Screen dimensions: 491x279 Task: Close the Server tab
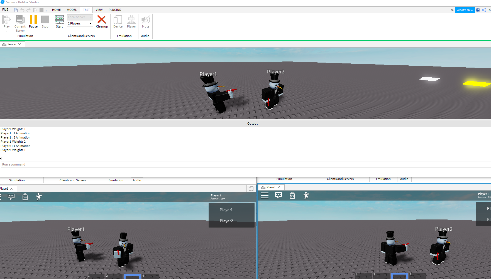[x=19, y=45]
